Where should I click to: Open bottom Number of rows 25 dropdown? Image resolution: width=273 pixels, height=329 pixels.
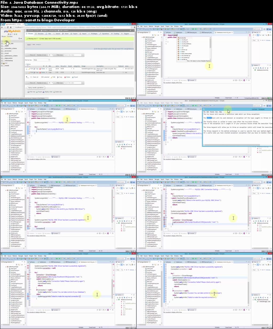(51, 83)
